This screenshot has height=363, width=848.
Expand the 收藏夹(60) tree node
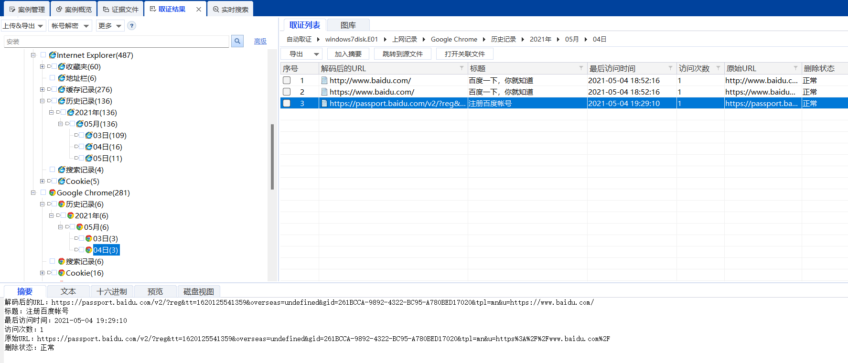point(42,66)
